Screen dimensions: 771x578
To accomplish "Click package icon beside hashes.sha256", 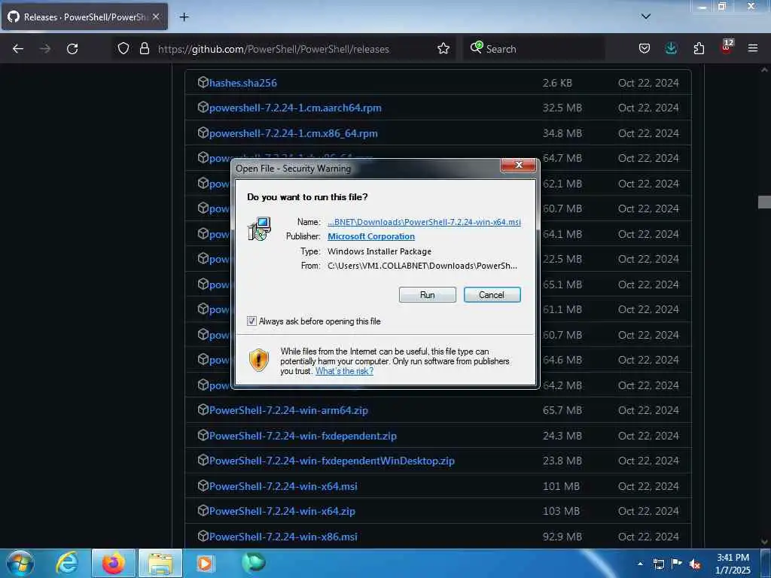I will [203, 82].
